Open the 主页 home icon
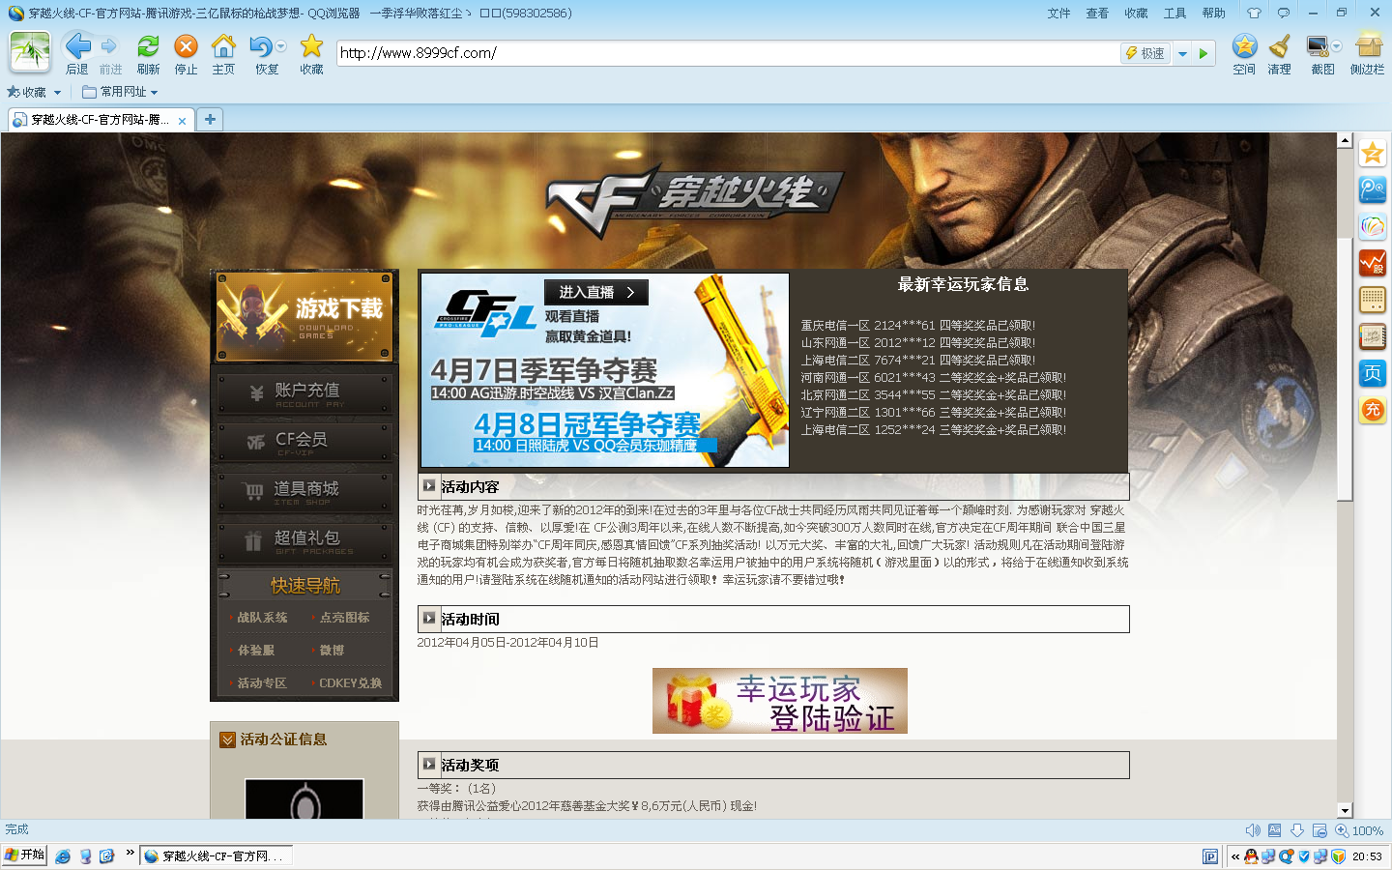This screenshot has width=1392, height=870. 223,52
